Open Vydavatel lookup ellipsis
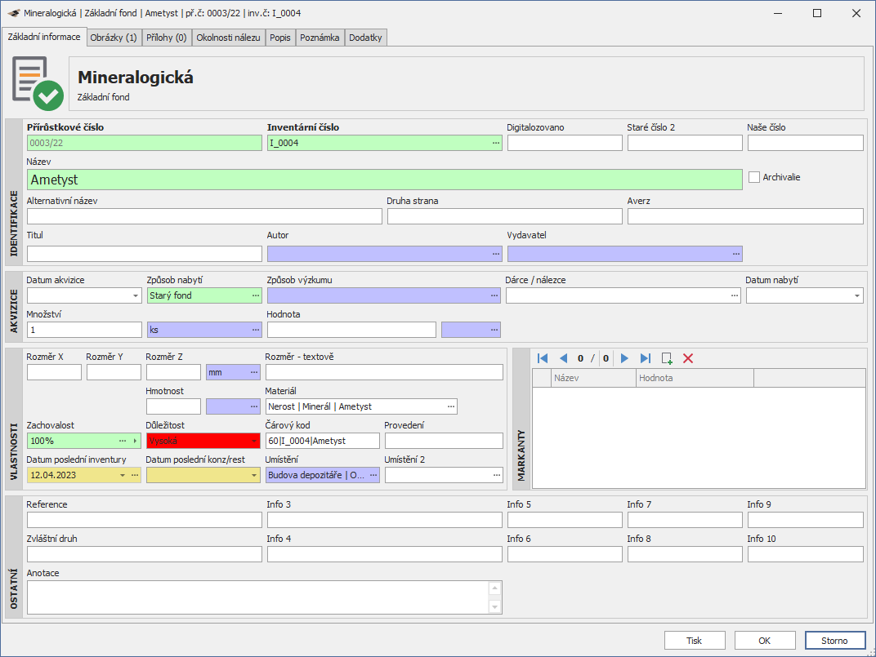 (735, 254)
